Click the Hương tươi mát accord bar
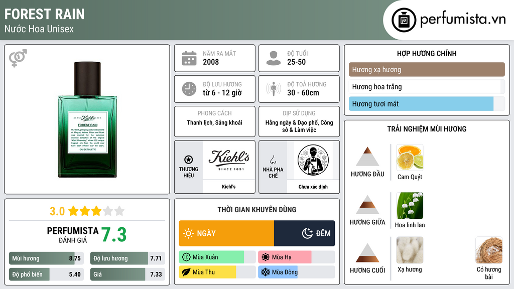 click(427, 104)
